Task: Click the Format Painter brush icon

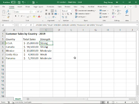Action: pyautogui.click(x=8, y=17)
